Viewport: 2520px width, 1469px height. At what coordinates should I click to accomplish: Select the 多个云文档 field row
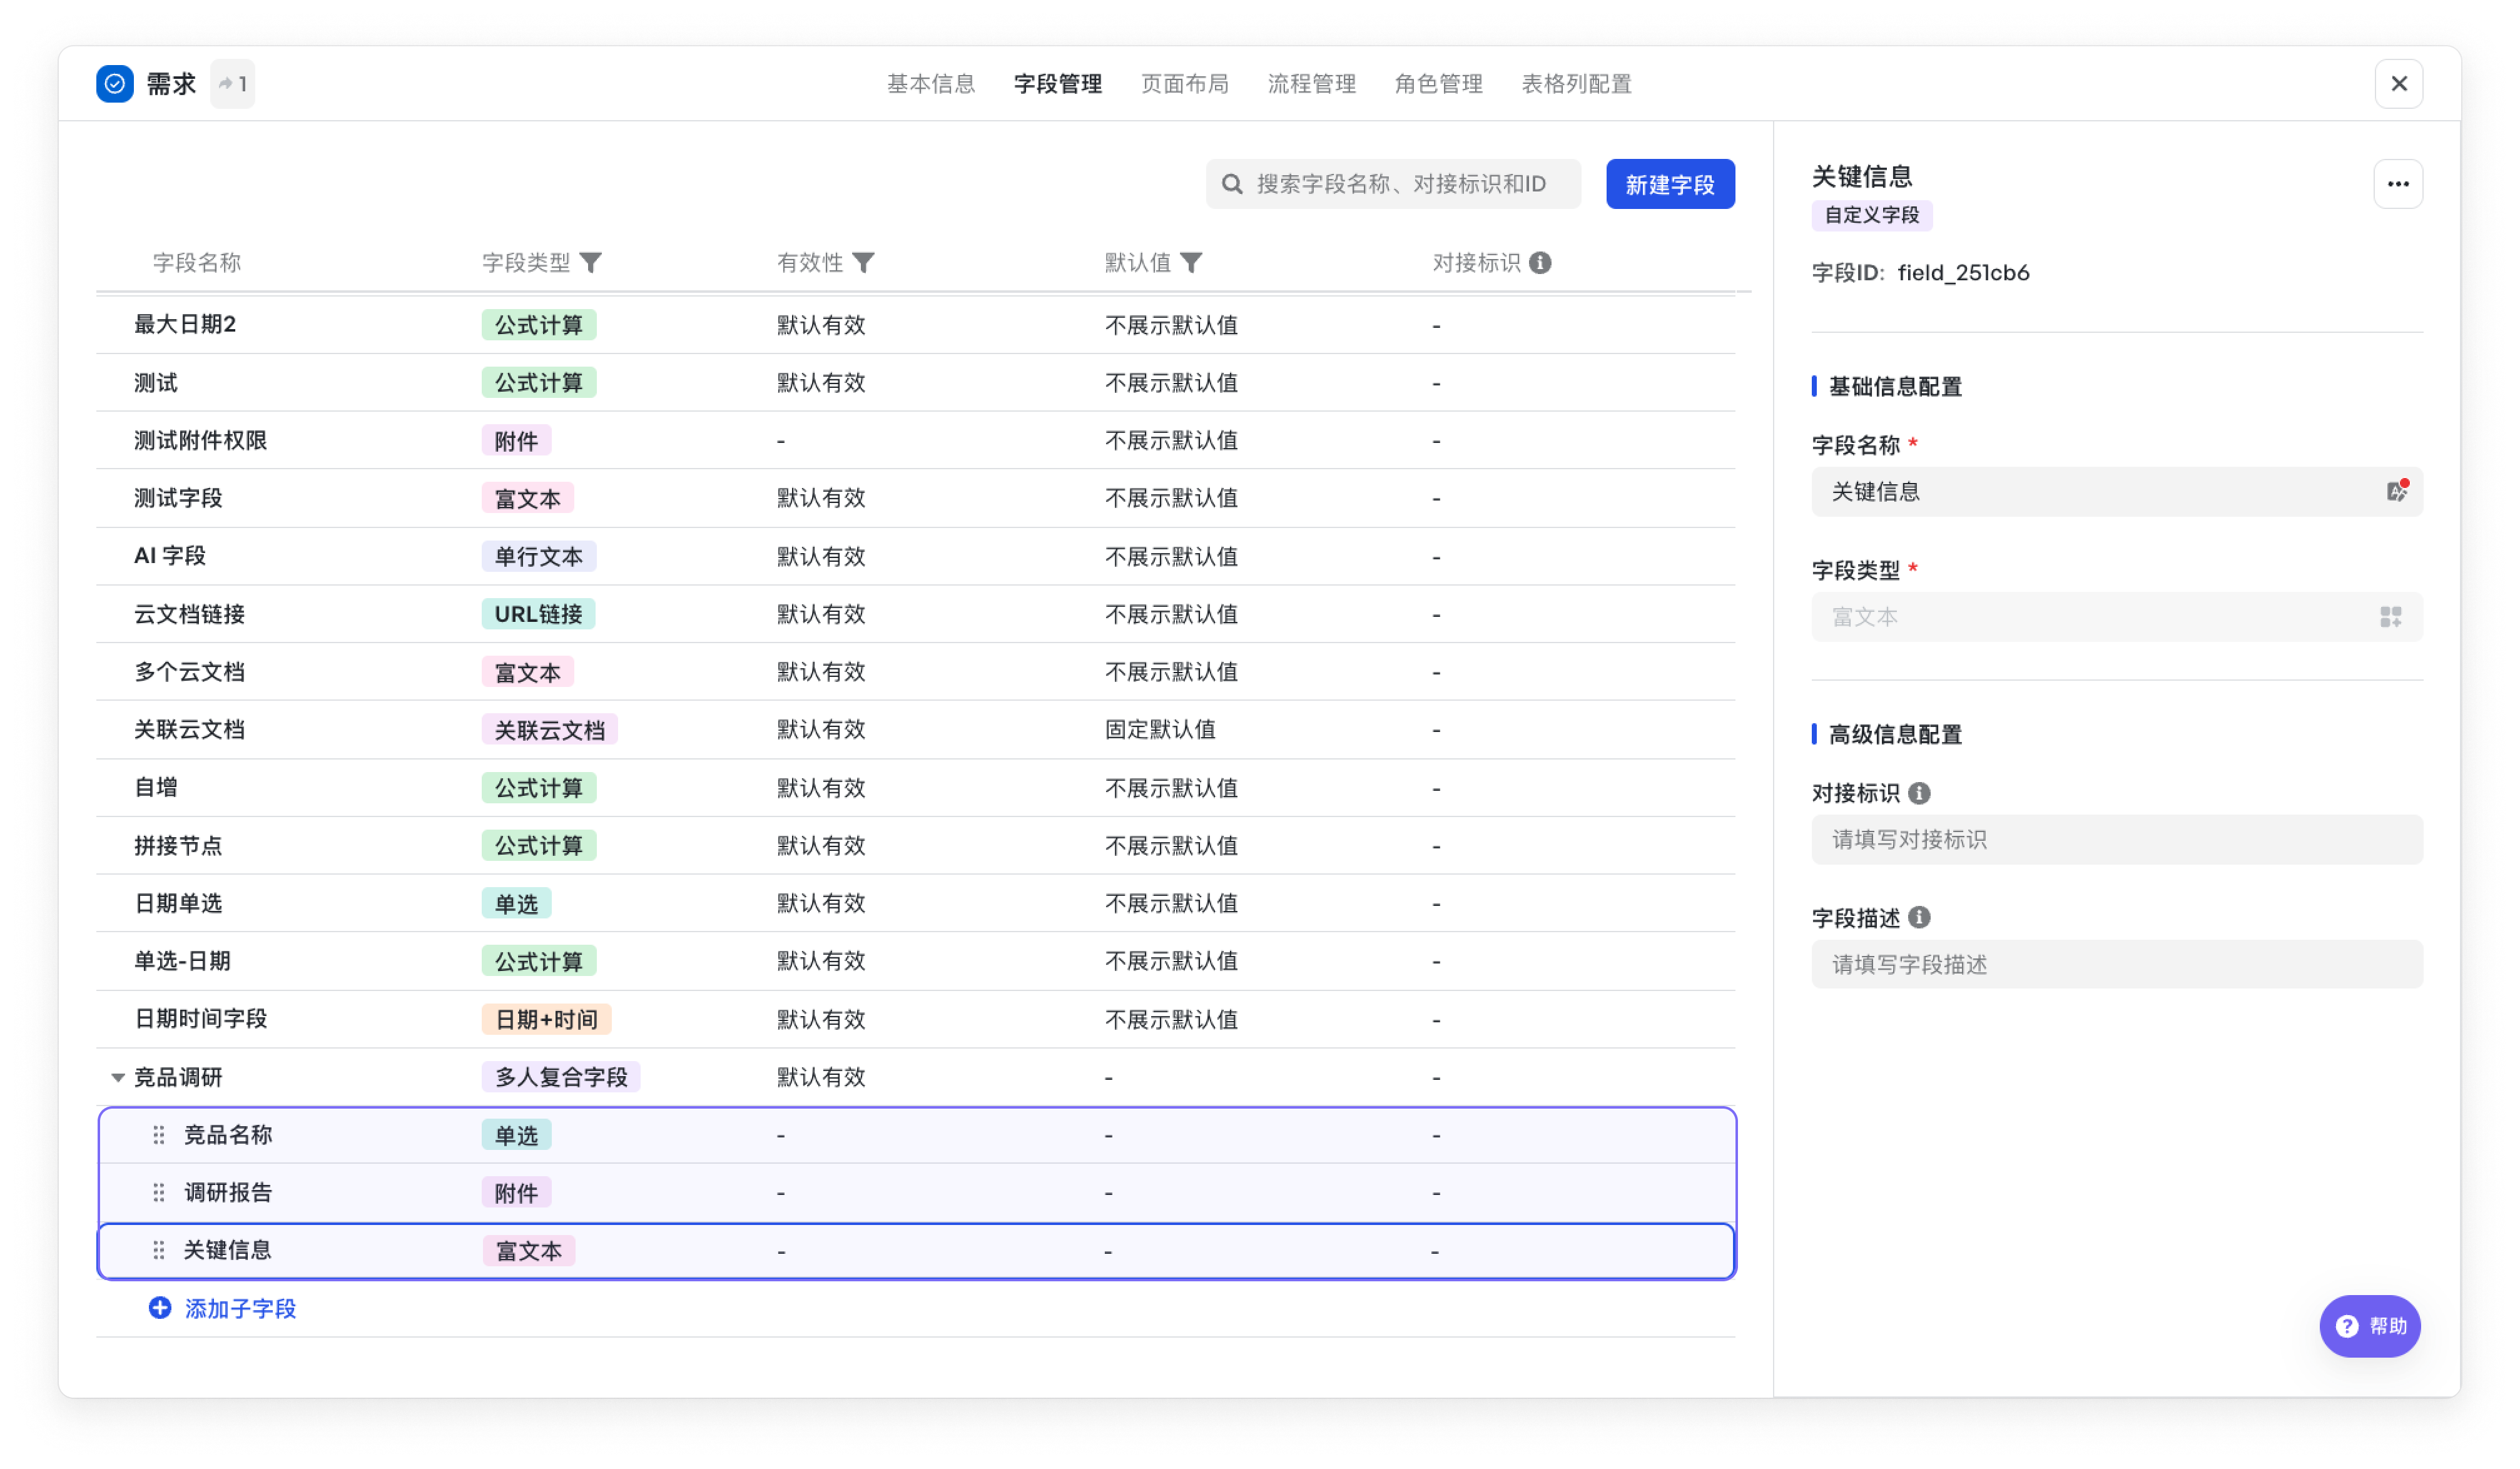915,672
